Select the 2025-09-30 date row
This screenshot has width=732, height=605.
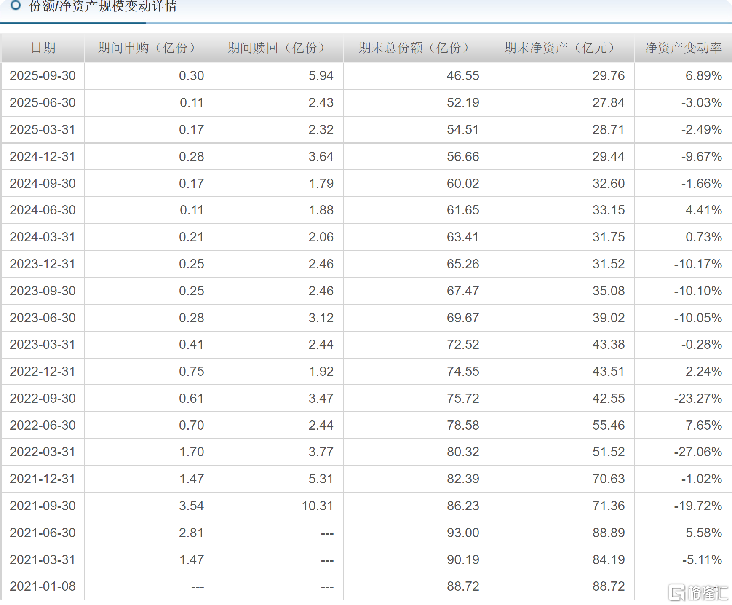click(x=43, y=76)
